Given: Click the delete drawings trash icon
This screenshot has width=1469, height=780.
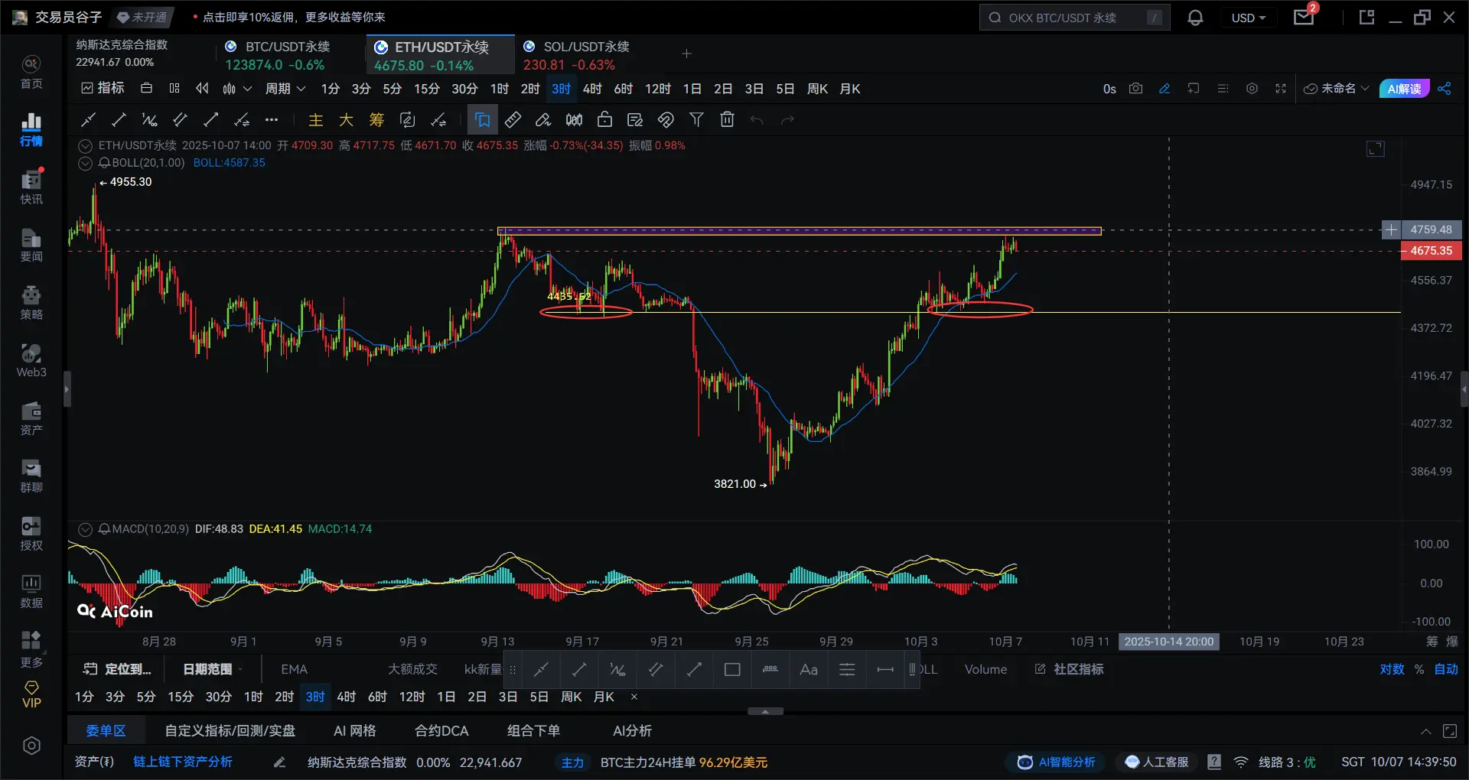Looking at the screenshot, I should pos(727,119).
